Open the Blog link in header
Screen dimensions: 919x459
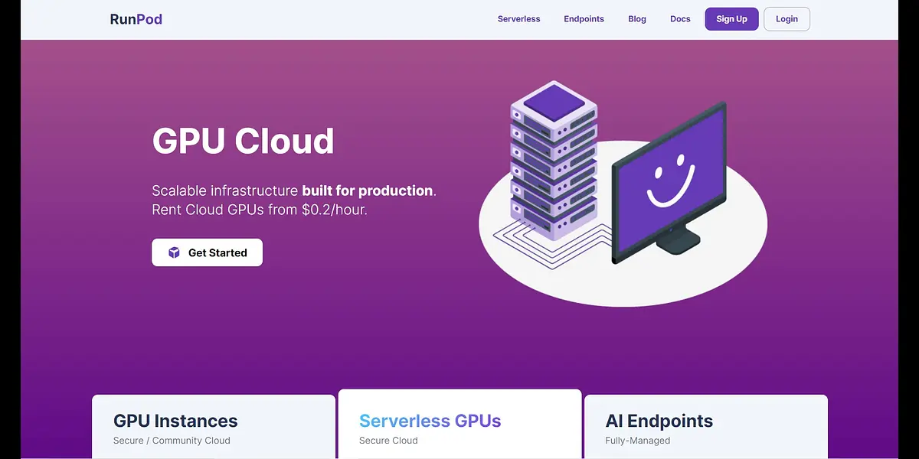click(x=636, y=19)
